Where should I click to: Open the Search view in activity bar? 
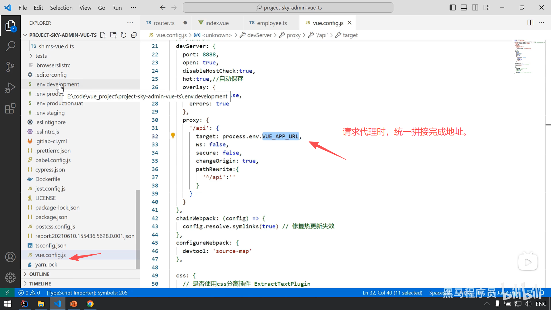point(10,46)
